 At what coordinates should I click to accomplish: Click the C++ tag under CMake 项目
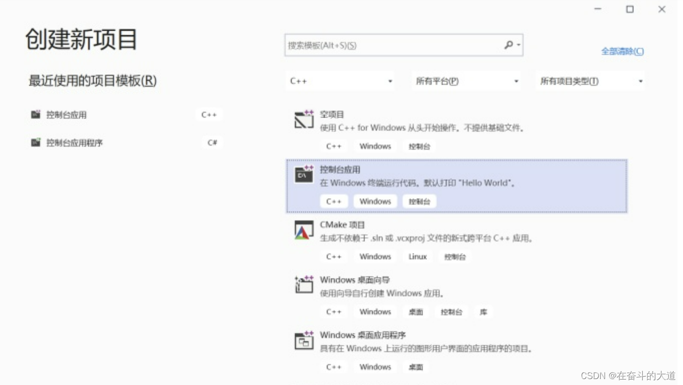(x=334, y=257)
